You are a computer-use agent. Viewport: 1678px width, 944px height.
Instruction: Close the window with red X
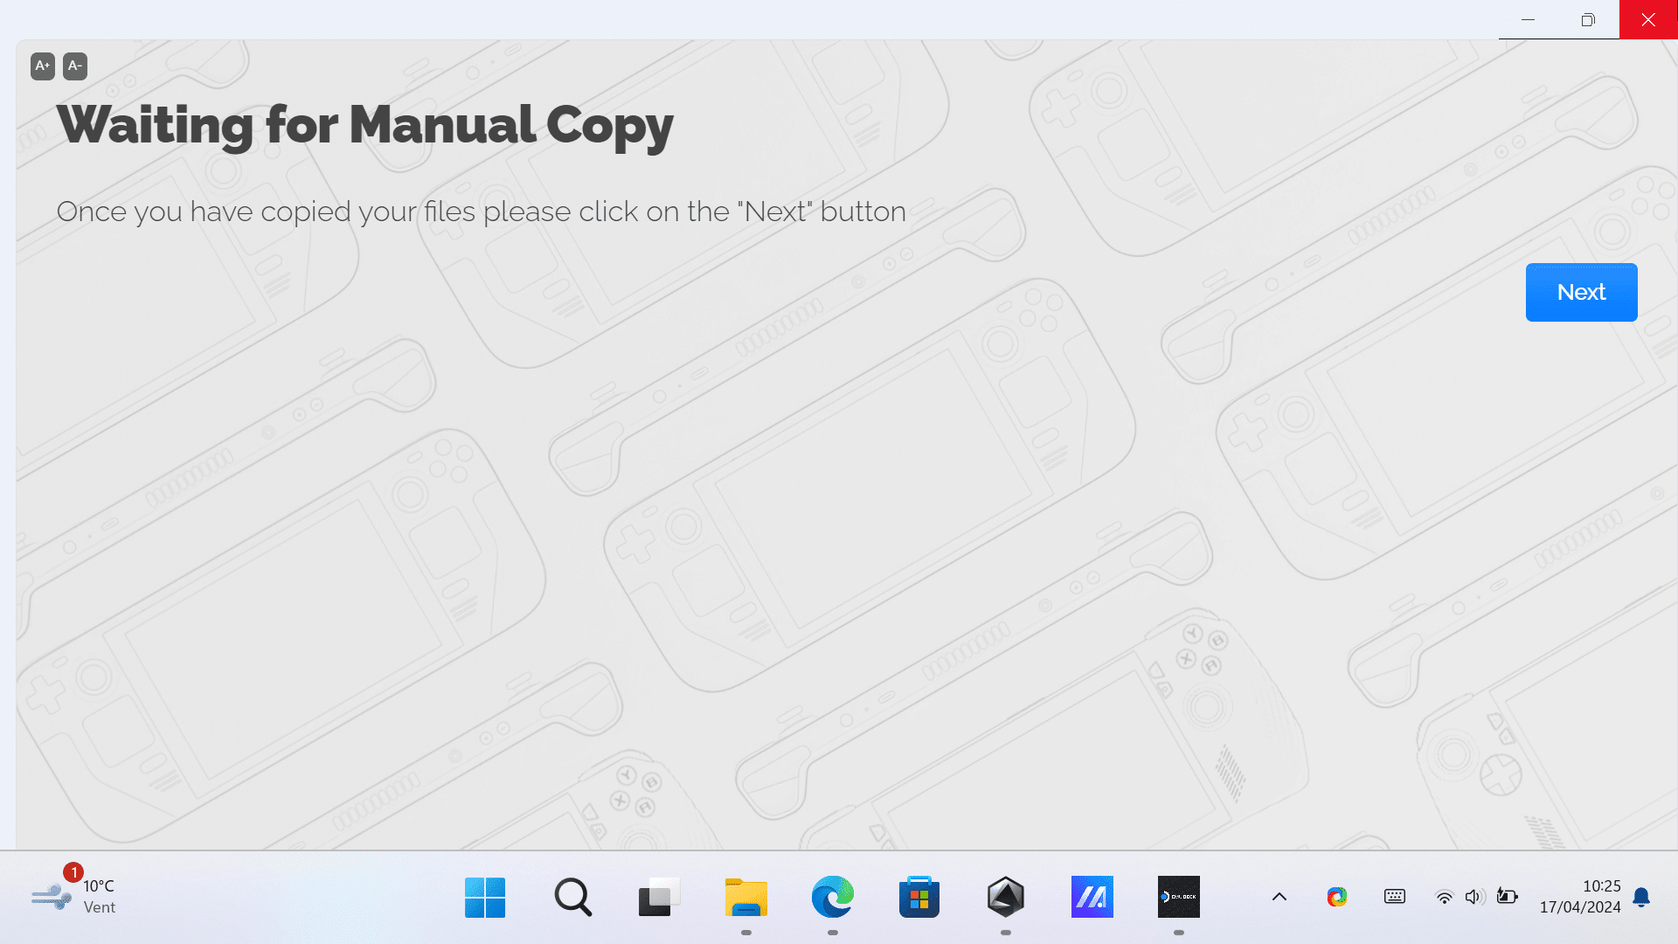click(1648, 19)
